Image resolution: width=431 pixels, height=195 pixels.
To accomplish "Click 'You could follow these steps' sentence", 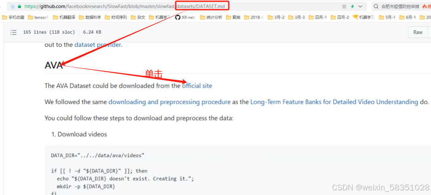I will coord(139,118).
